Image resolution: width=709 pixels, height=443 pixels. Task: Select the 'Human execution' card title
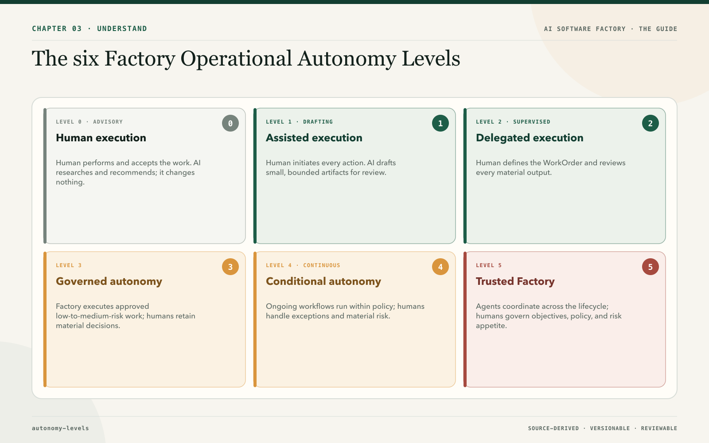coord(101,138)
